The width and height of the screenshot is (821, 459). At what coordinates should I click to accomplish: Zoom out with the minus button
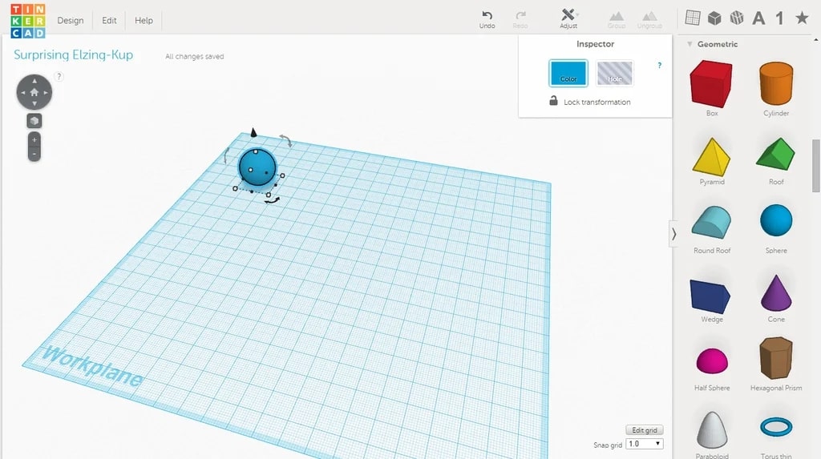click(x=34, y=154)
